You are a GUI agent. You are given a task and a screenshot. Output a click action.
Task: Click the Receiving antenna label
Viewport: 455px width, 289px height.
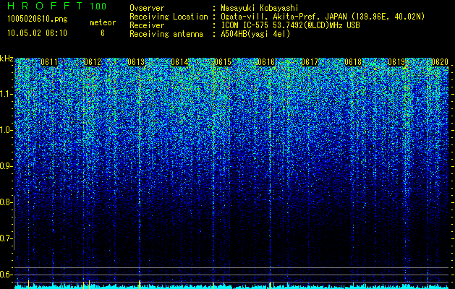click(166, 34)
